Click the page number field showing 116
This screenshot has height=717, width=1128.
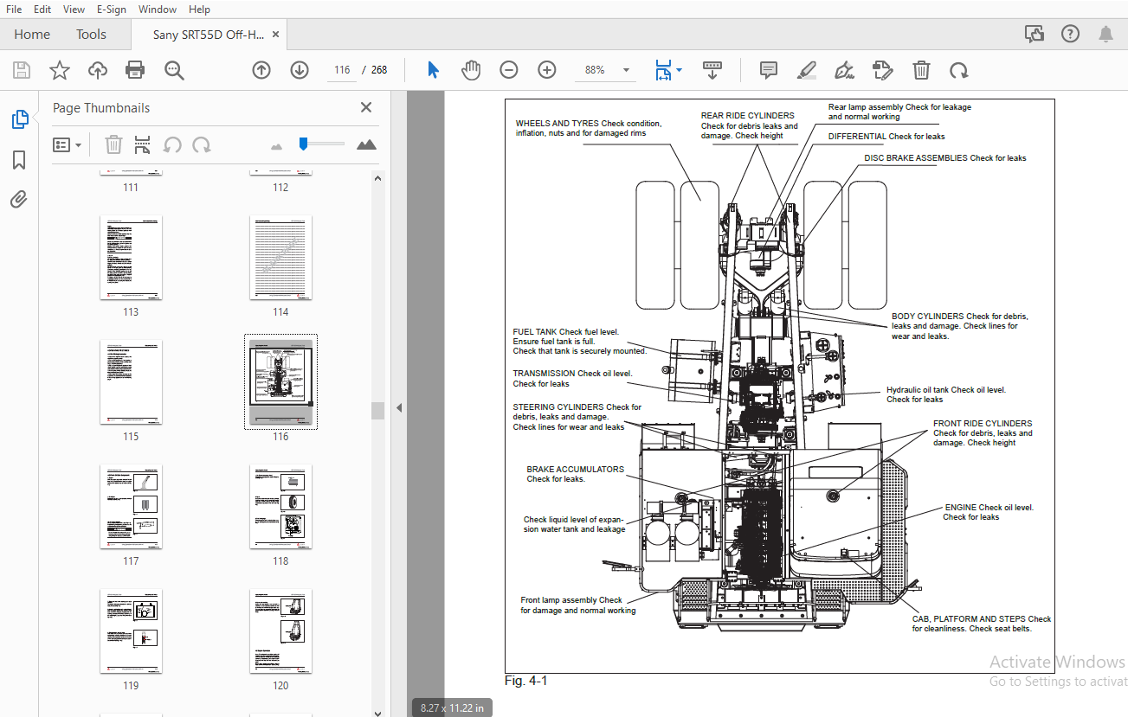(342, 70)
